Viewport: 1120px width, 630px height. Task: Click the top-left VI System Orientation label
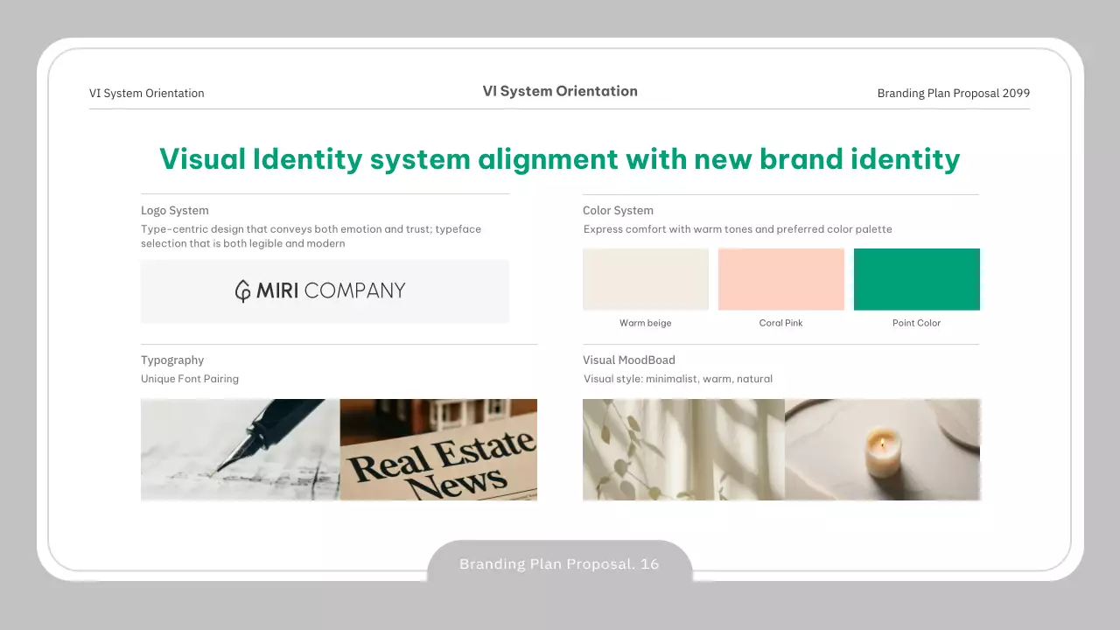147,94
